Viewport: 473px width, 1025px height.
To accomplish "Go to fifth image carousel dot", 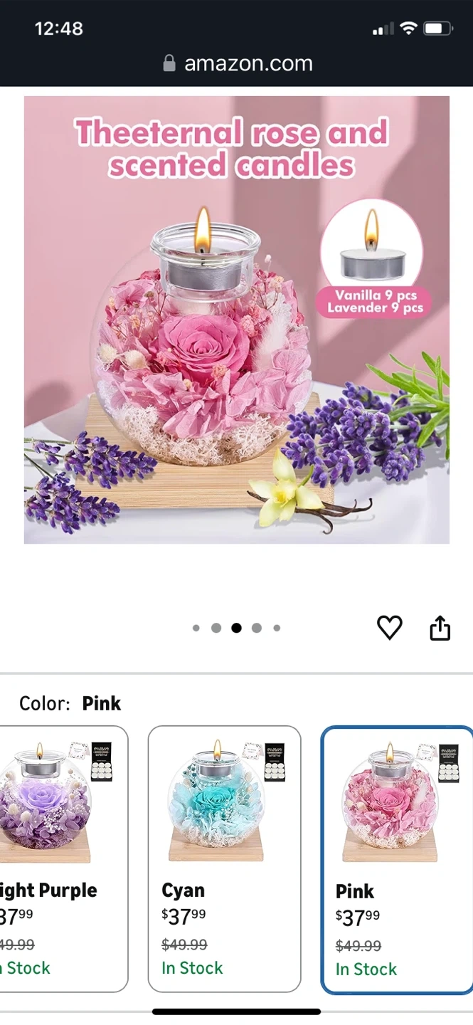I will pyautogui.click(x=277, y=628).
